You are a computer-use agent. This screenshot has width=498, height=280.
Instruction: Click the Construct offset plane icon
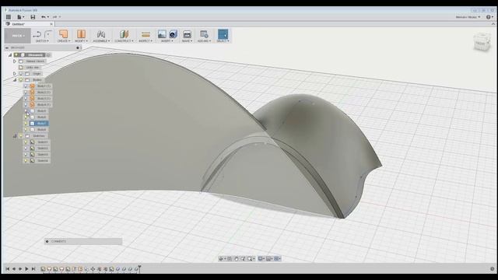pyautogui.click(x=124, y=34)
